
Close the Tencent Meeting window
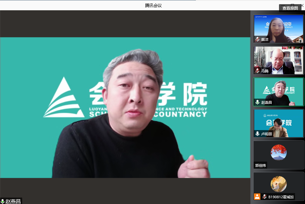point(301,4)
